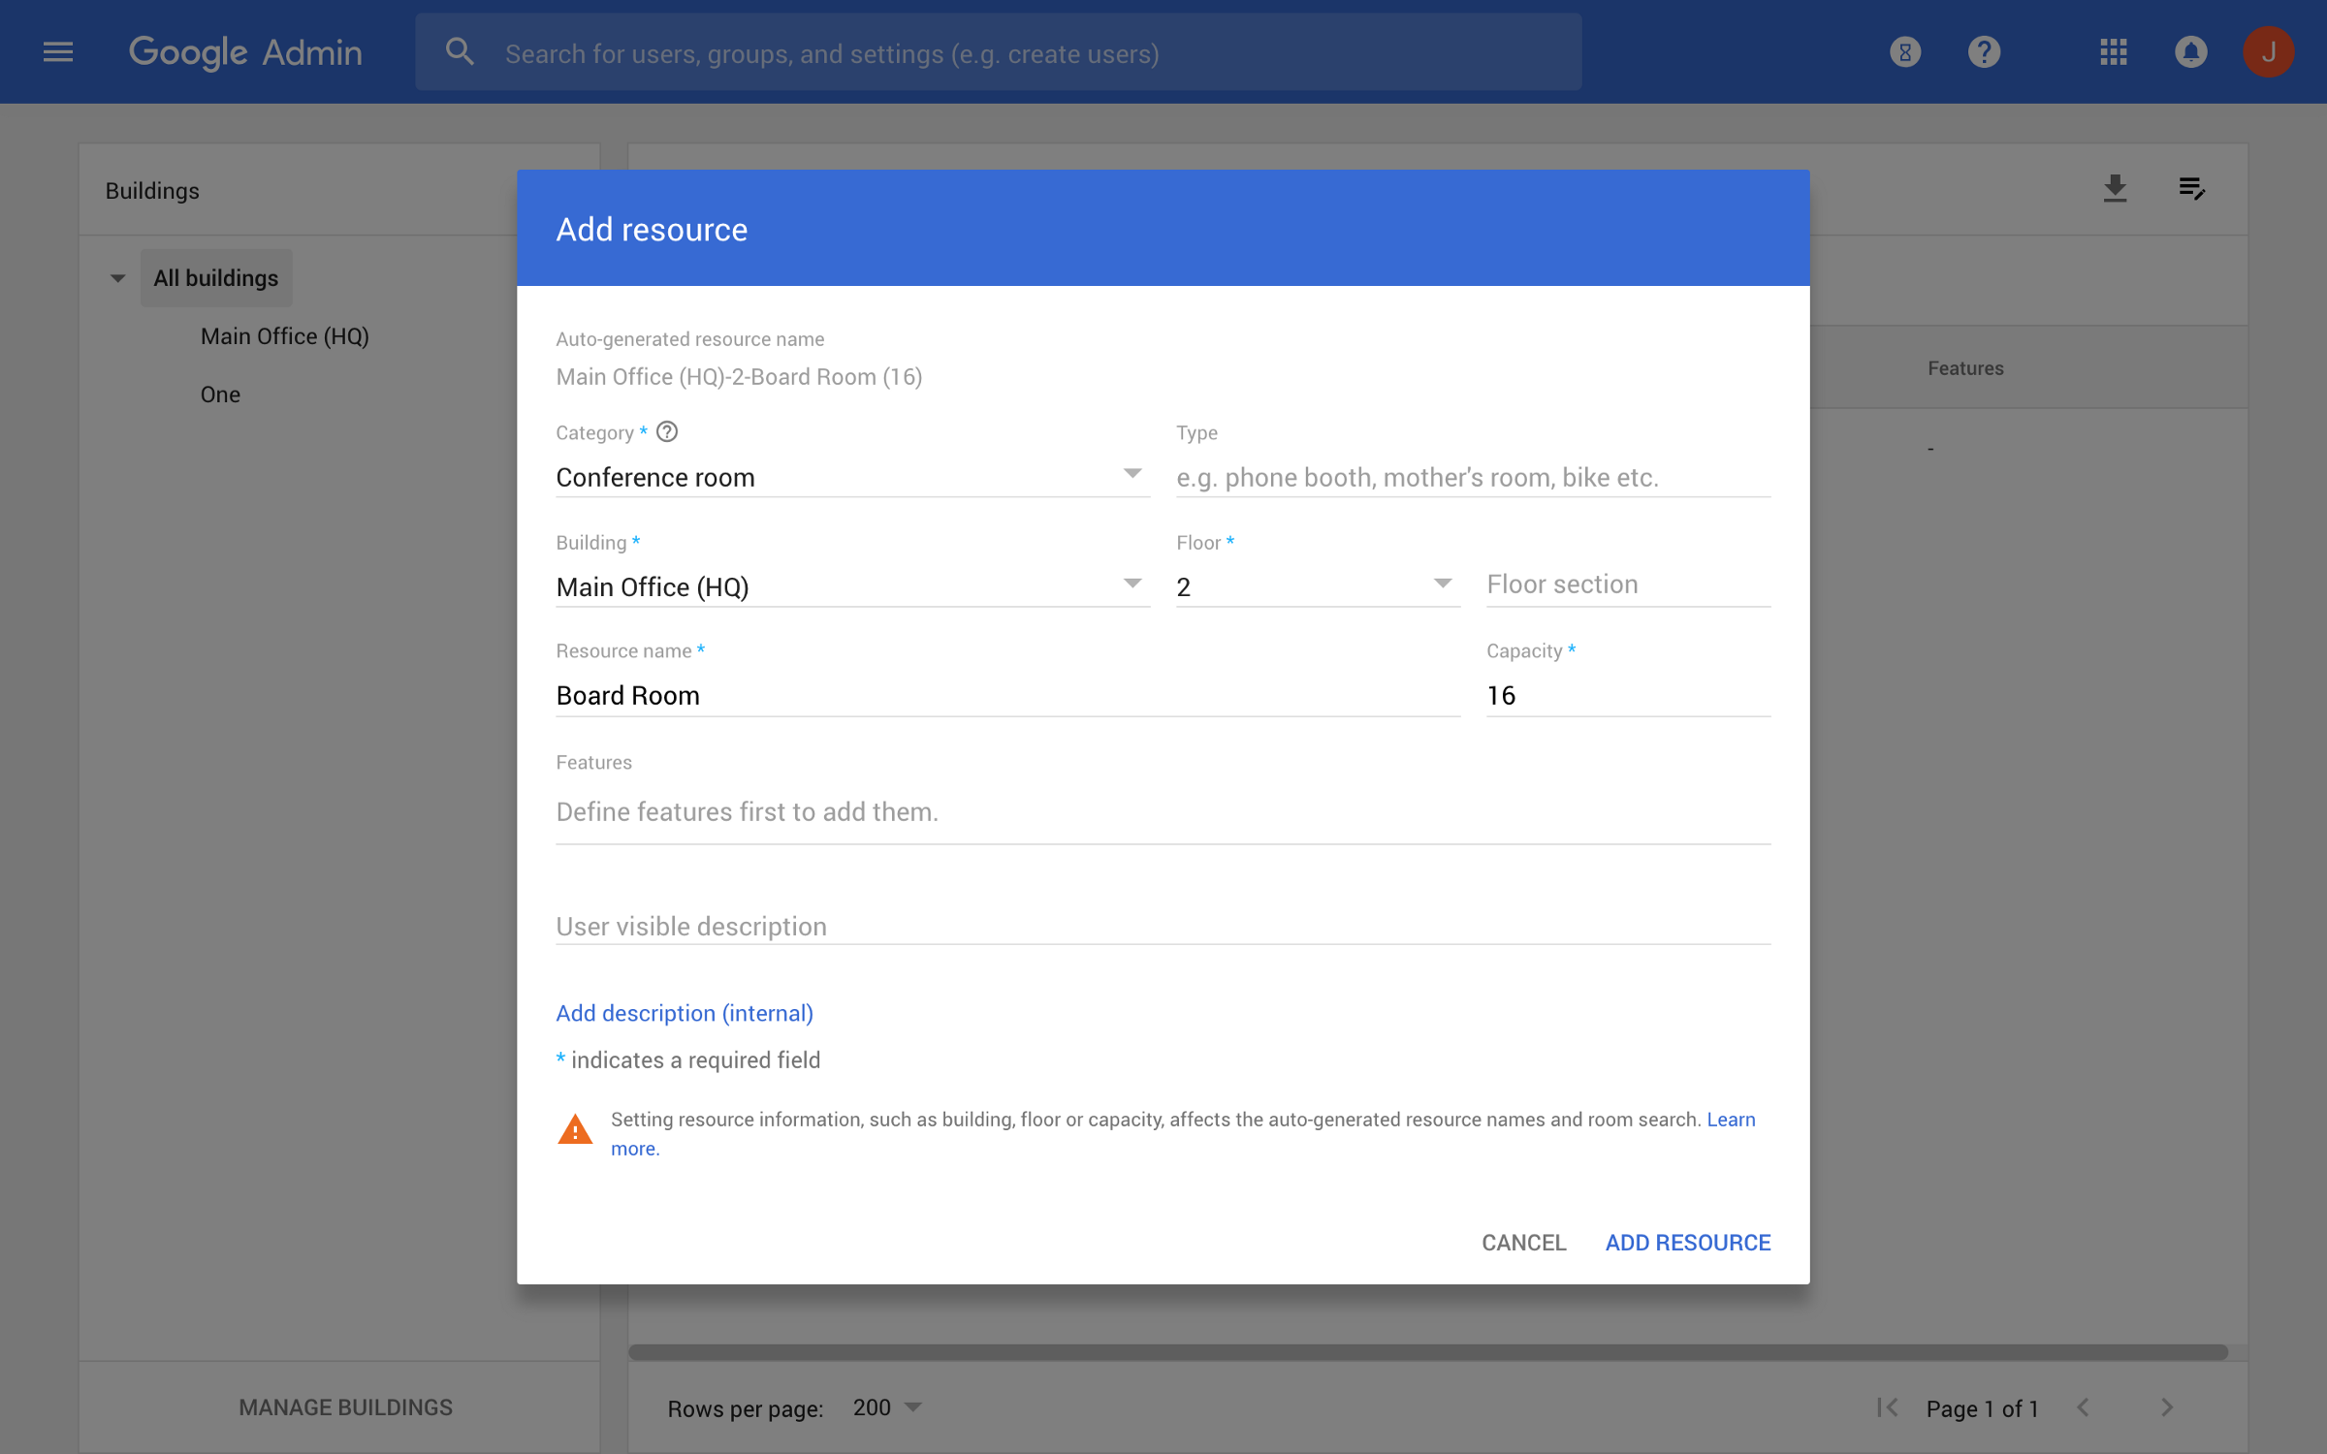
Task: Click the CANCEL button
Action: click(x=1523, y=1243)
